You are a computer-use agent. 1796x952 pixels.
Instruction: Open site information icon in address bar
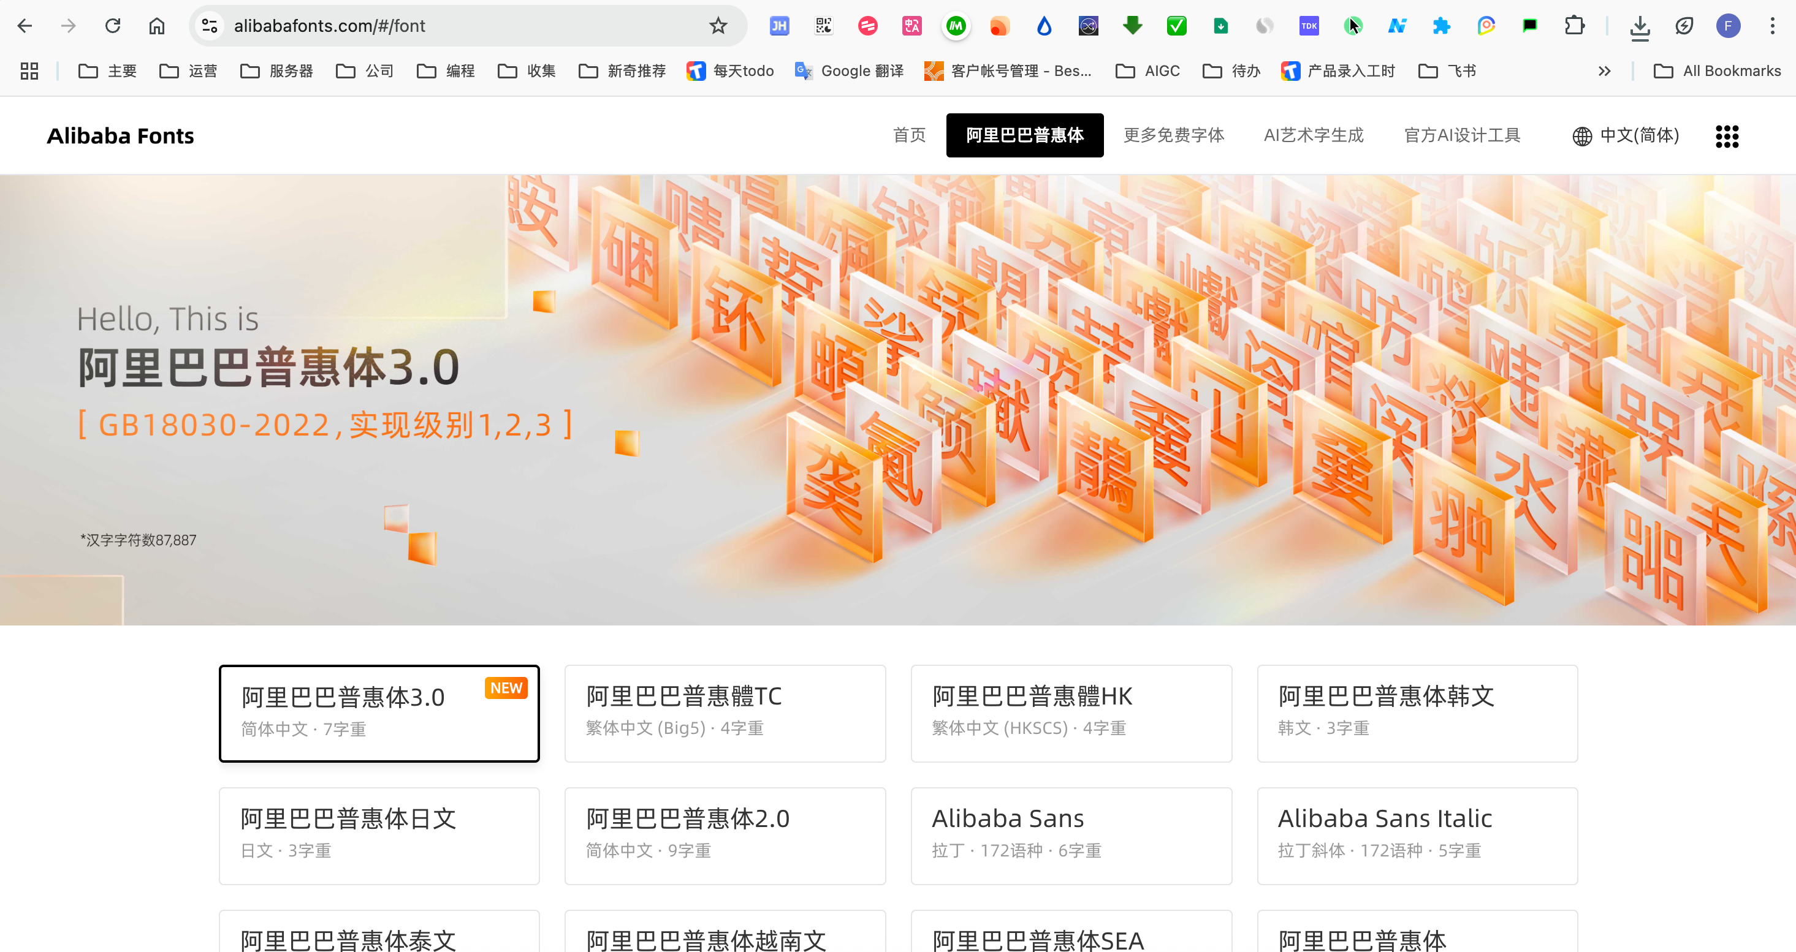209,26
